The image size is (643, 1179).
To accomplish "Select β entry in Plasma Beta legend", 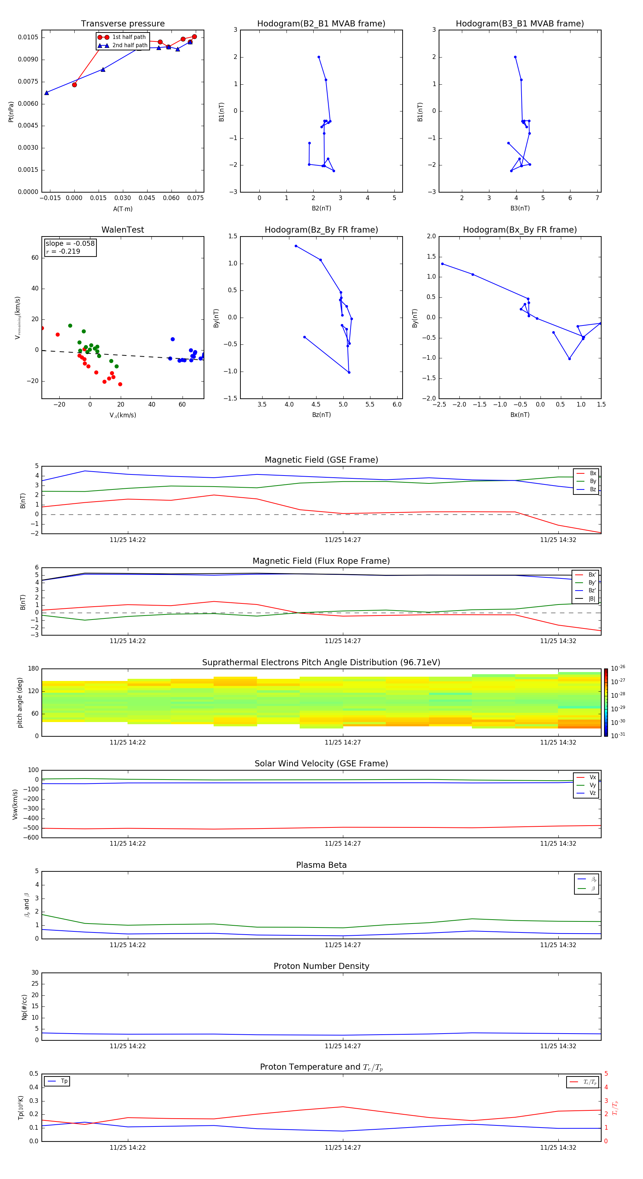I will tap(587, 889).
